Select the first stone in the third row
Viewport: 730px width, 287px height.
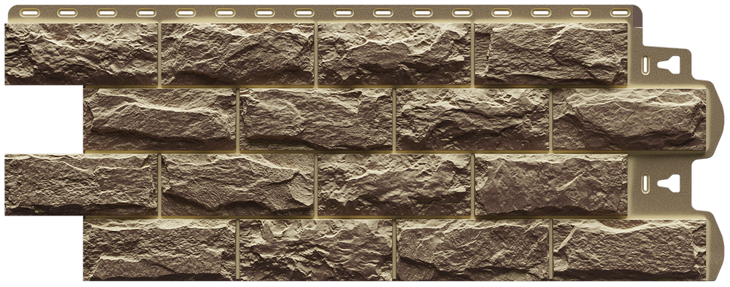(81, 185)
